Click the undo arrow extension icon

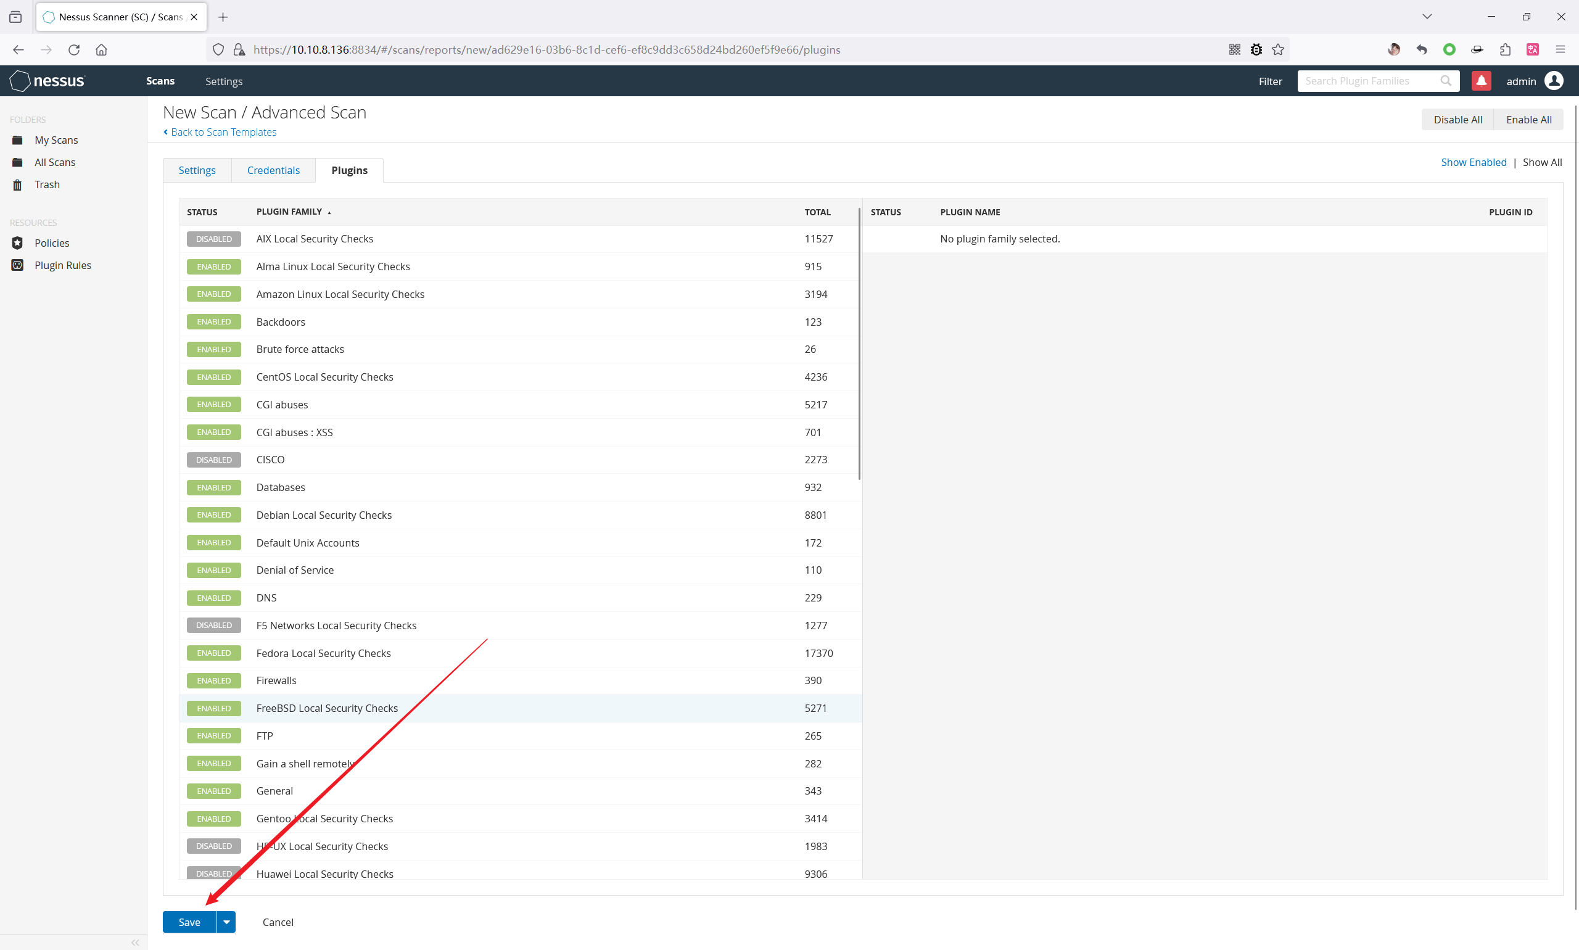click(x=1422, y=50)
